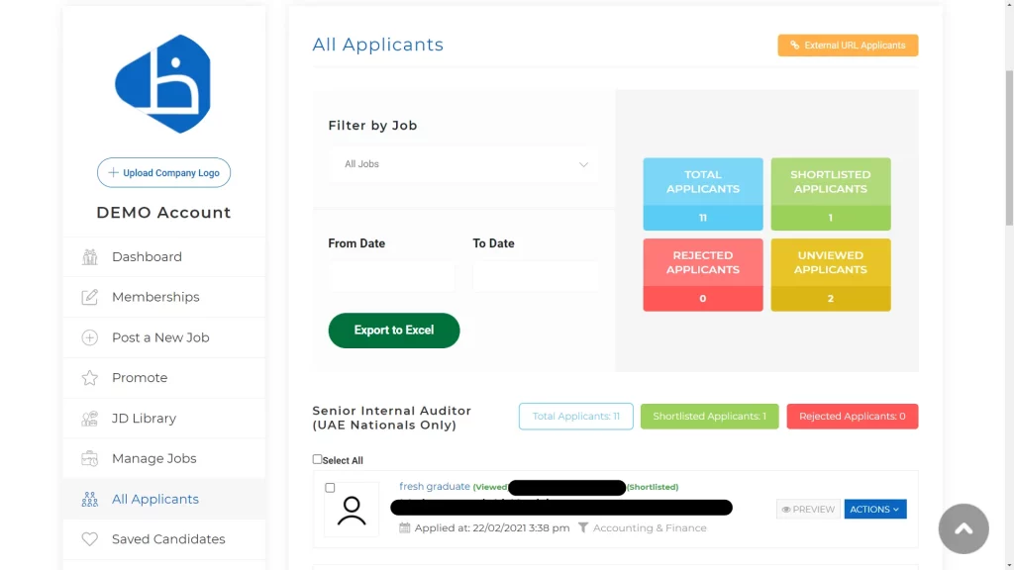Tick the fresh graduate applicant checkbox
Image resolution: width=1014 pixels, height=570 pixels.
[330, 487]
